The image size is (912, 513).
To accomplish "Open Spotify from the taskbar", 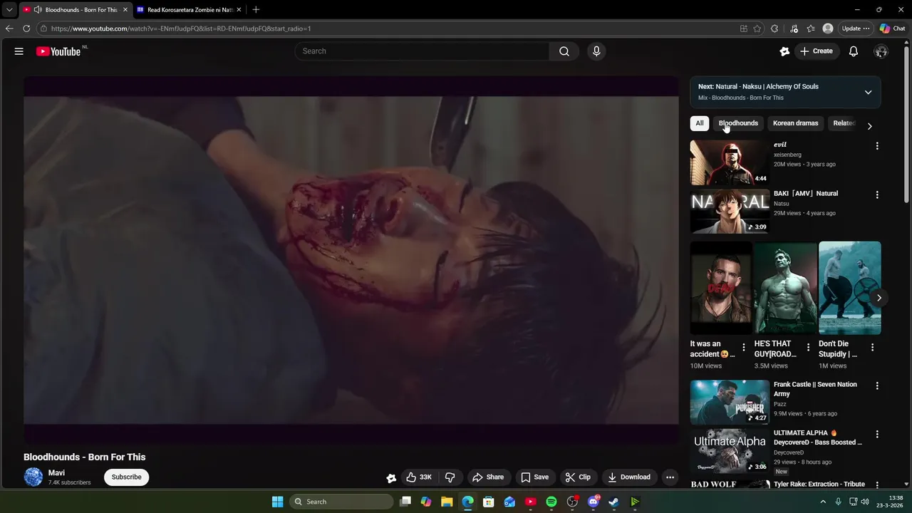I will pyautogui.click(x=551, y=502).
